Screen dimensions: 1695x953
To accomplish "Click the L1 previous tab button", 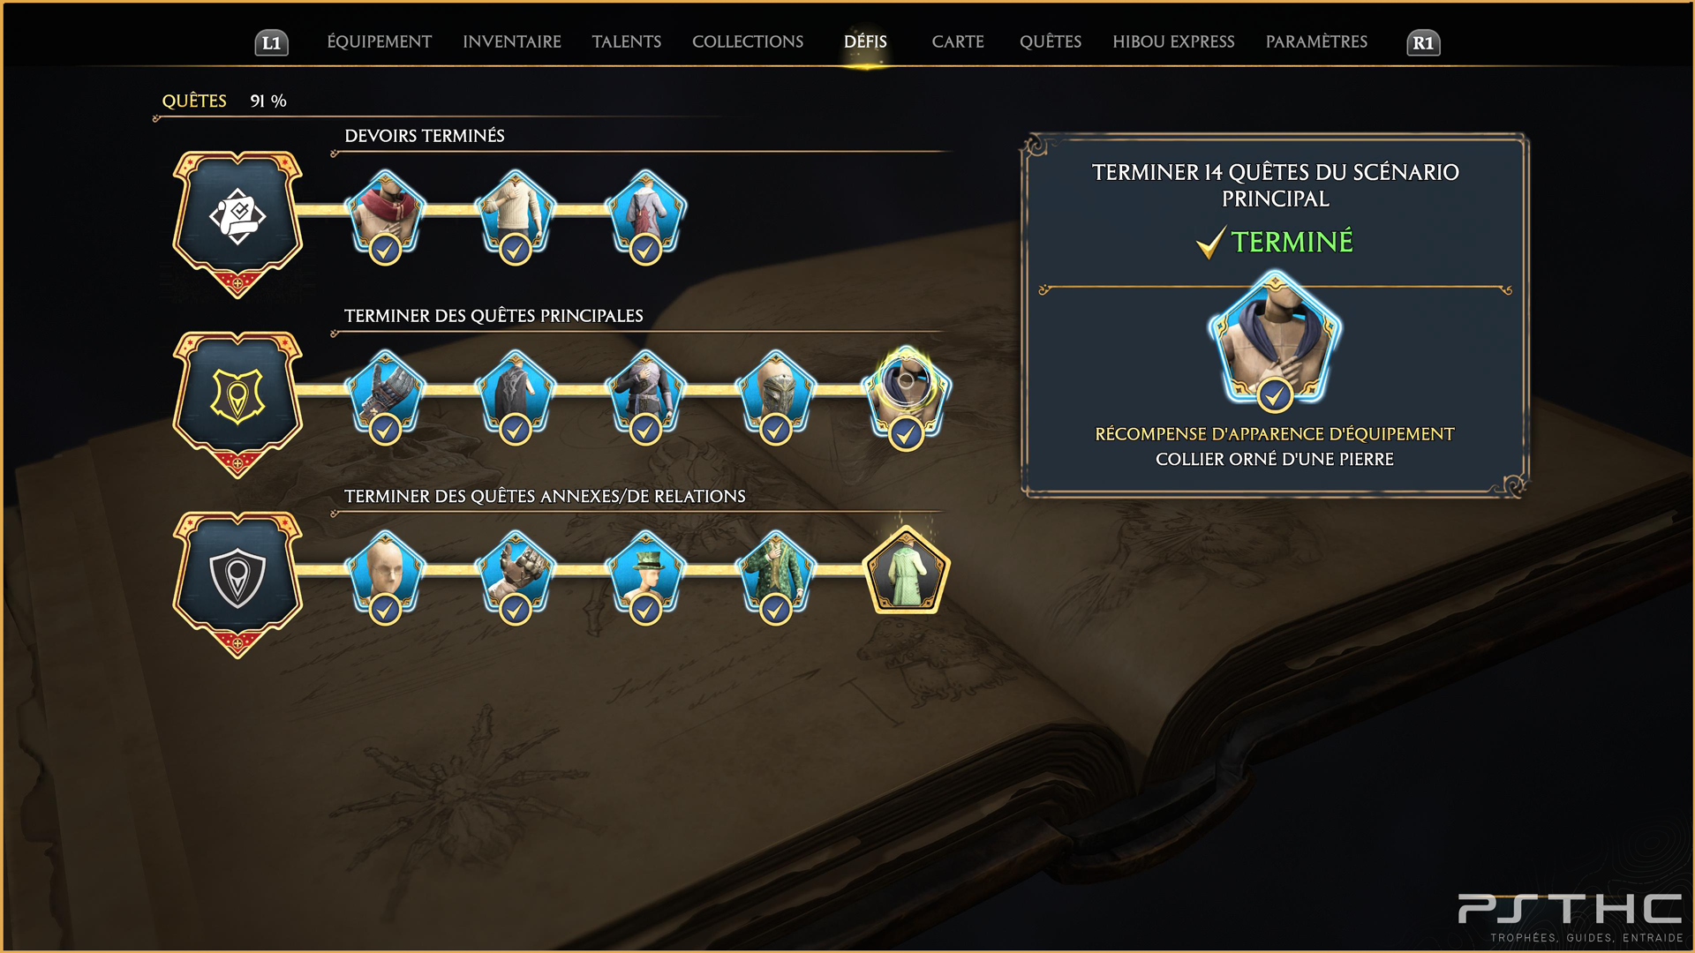I will pyautogui.click(x=272, y=42).
